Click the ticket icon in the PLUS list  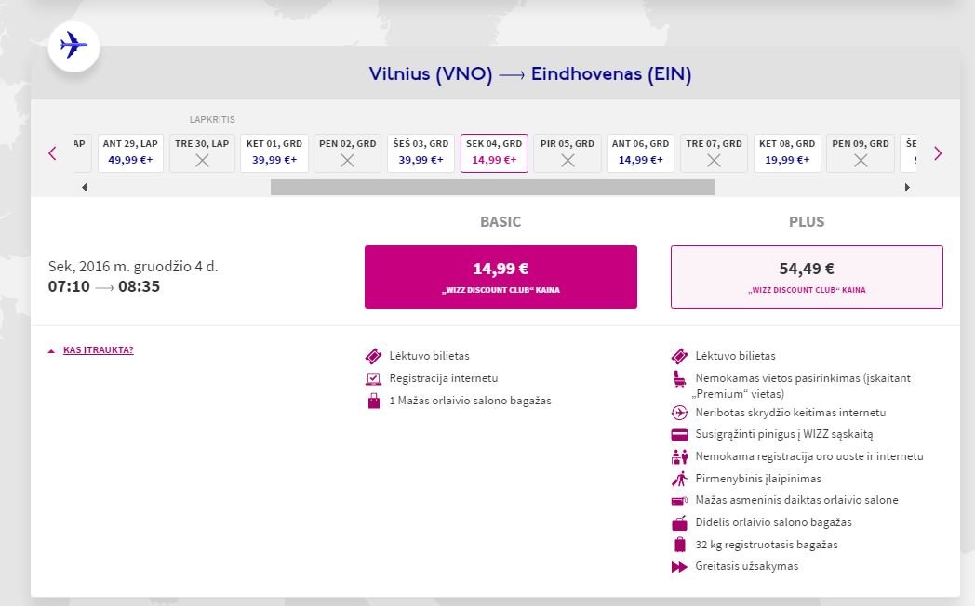coord(680,356)
